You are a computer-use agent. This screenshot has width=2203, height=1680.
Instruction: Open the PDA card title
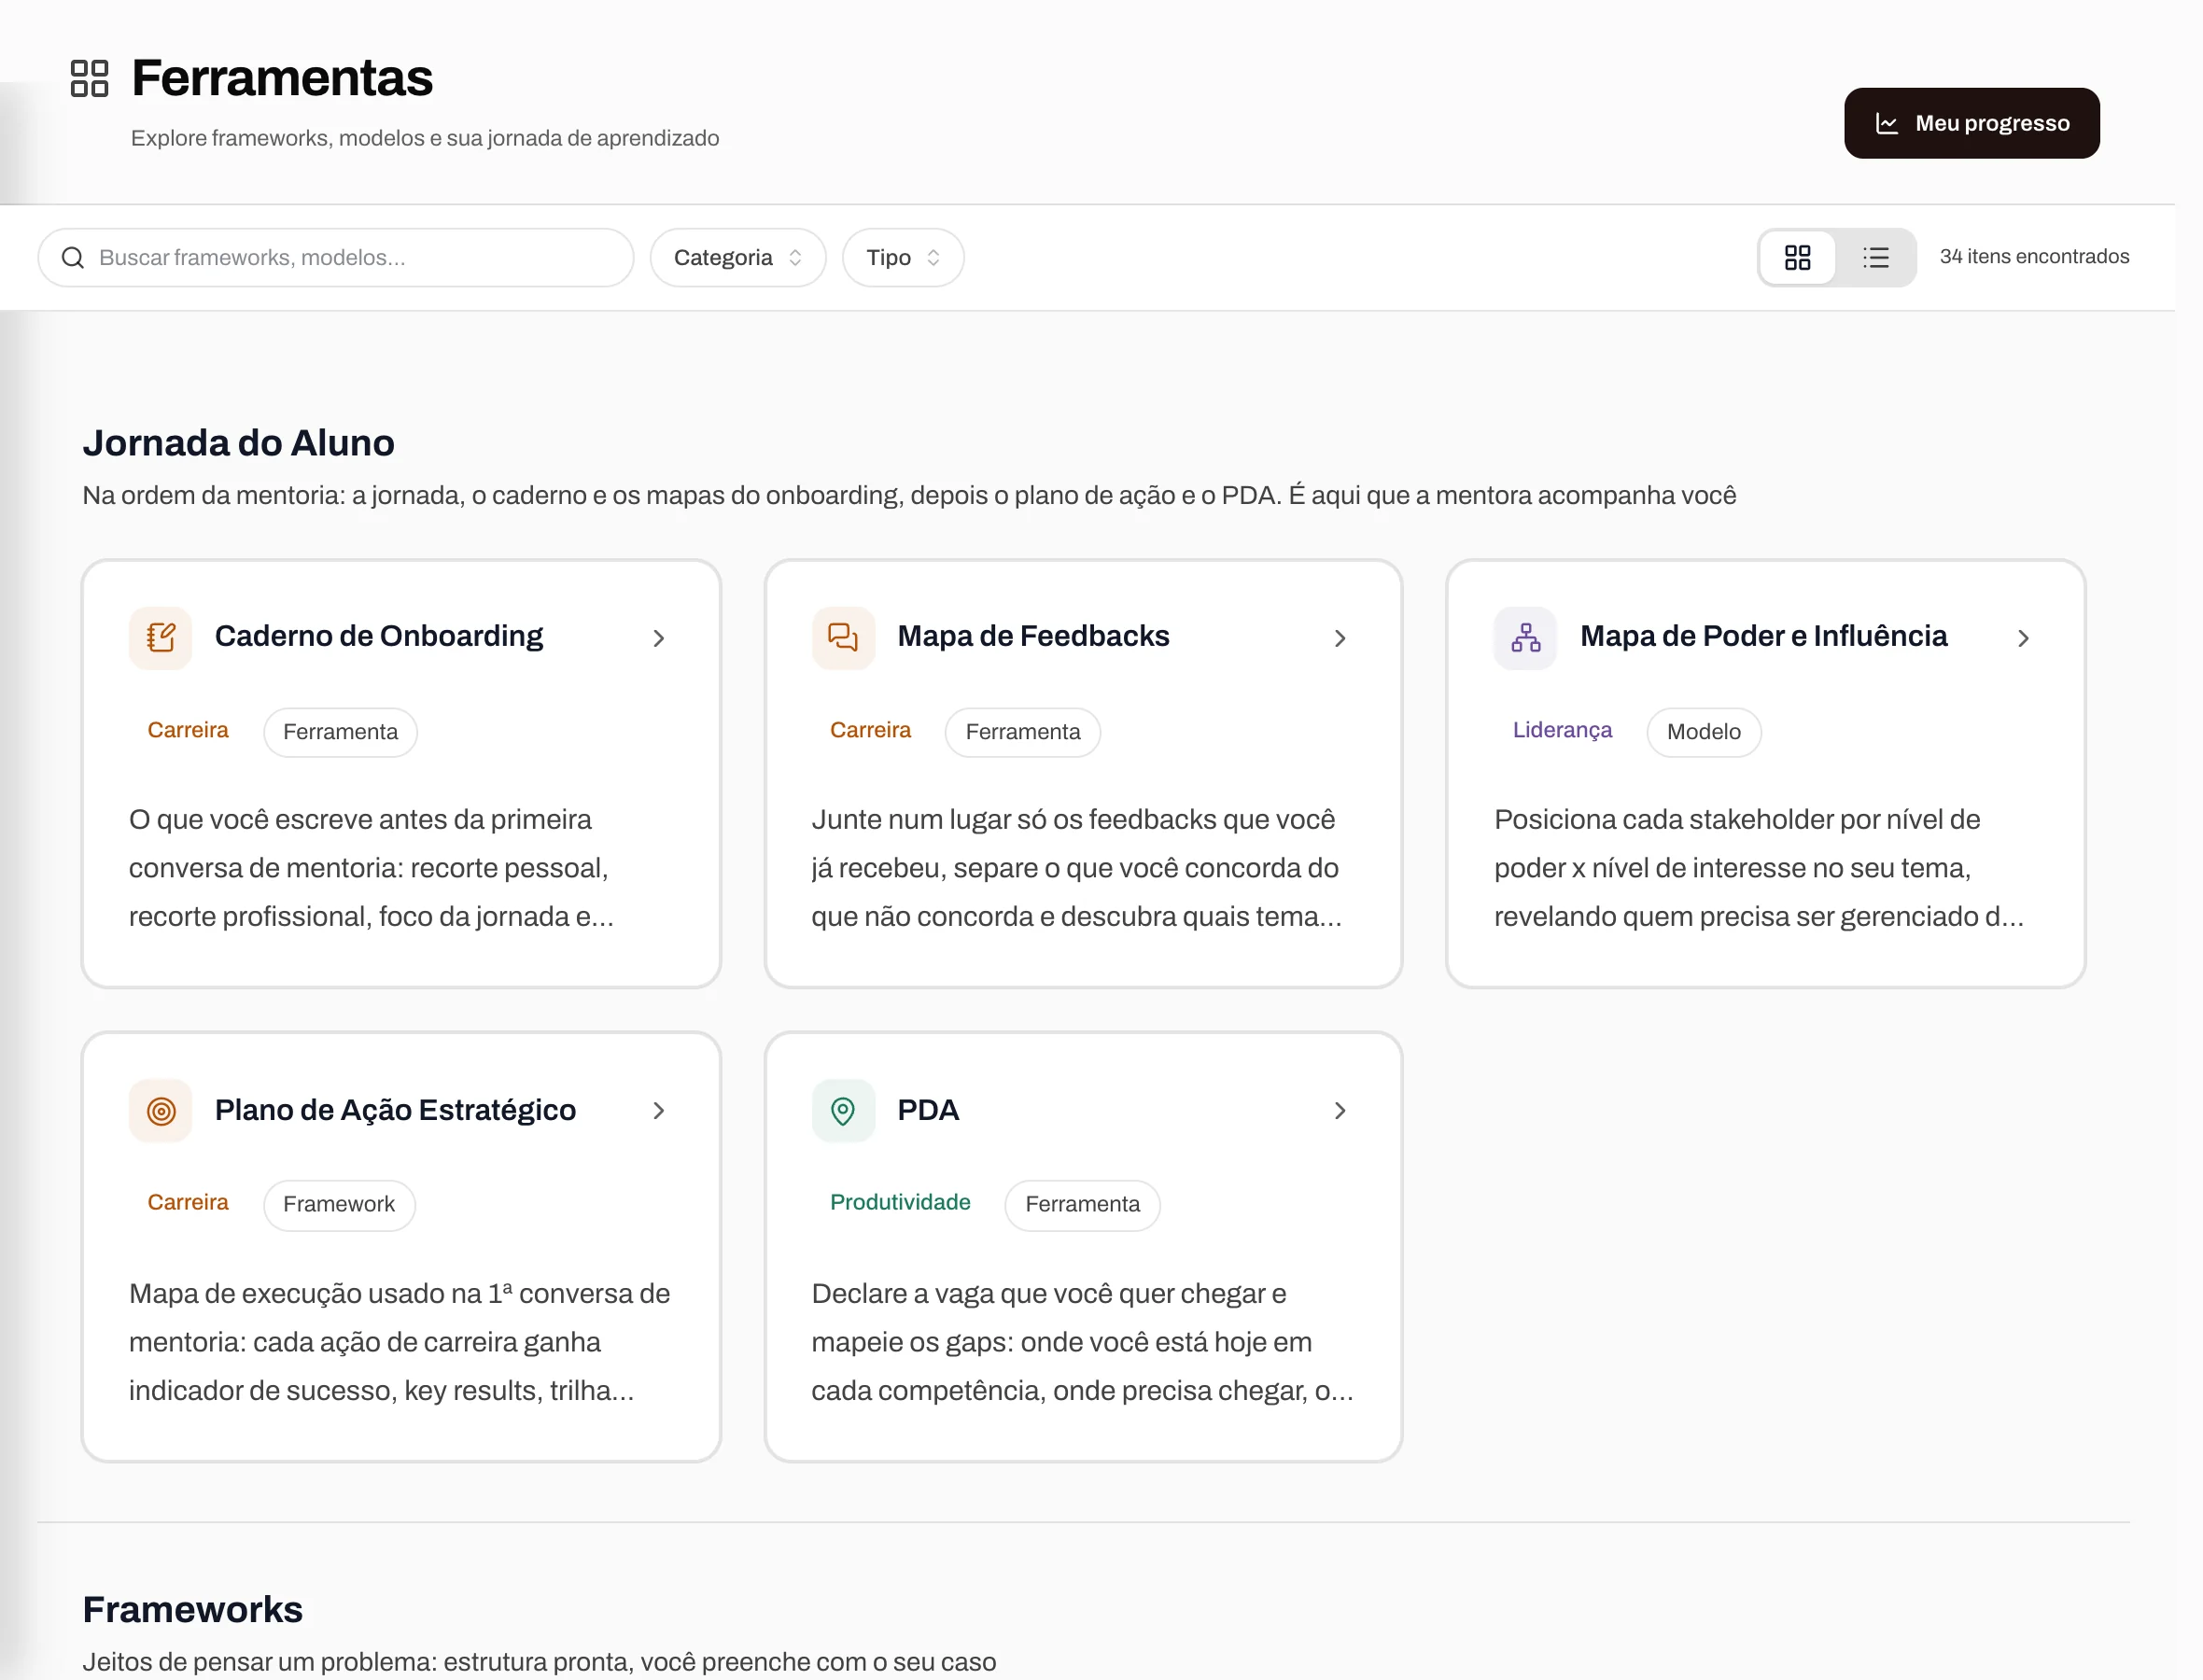928,1110
